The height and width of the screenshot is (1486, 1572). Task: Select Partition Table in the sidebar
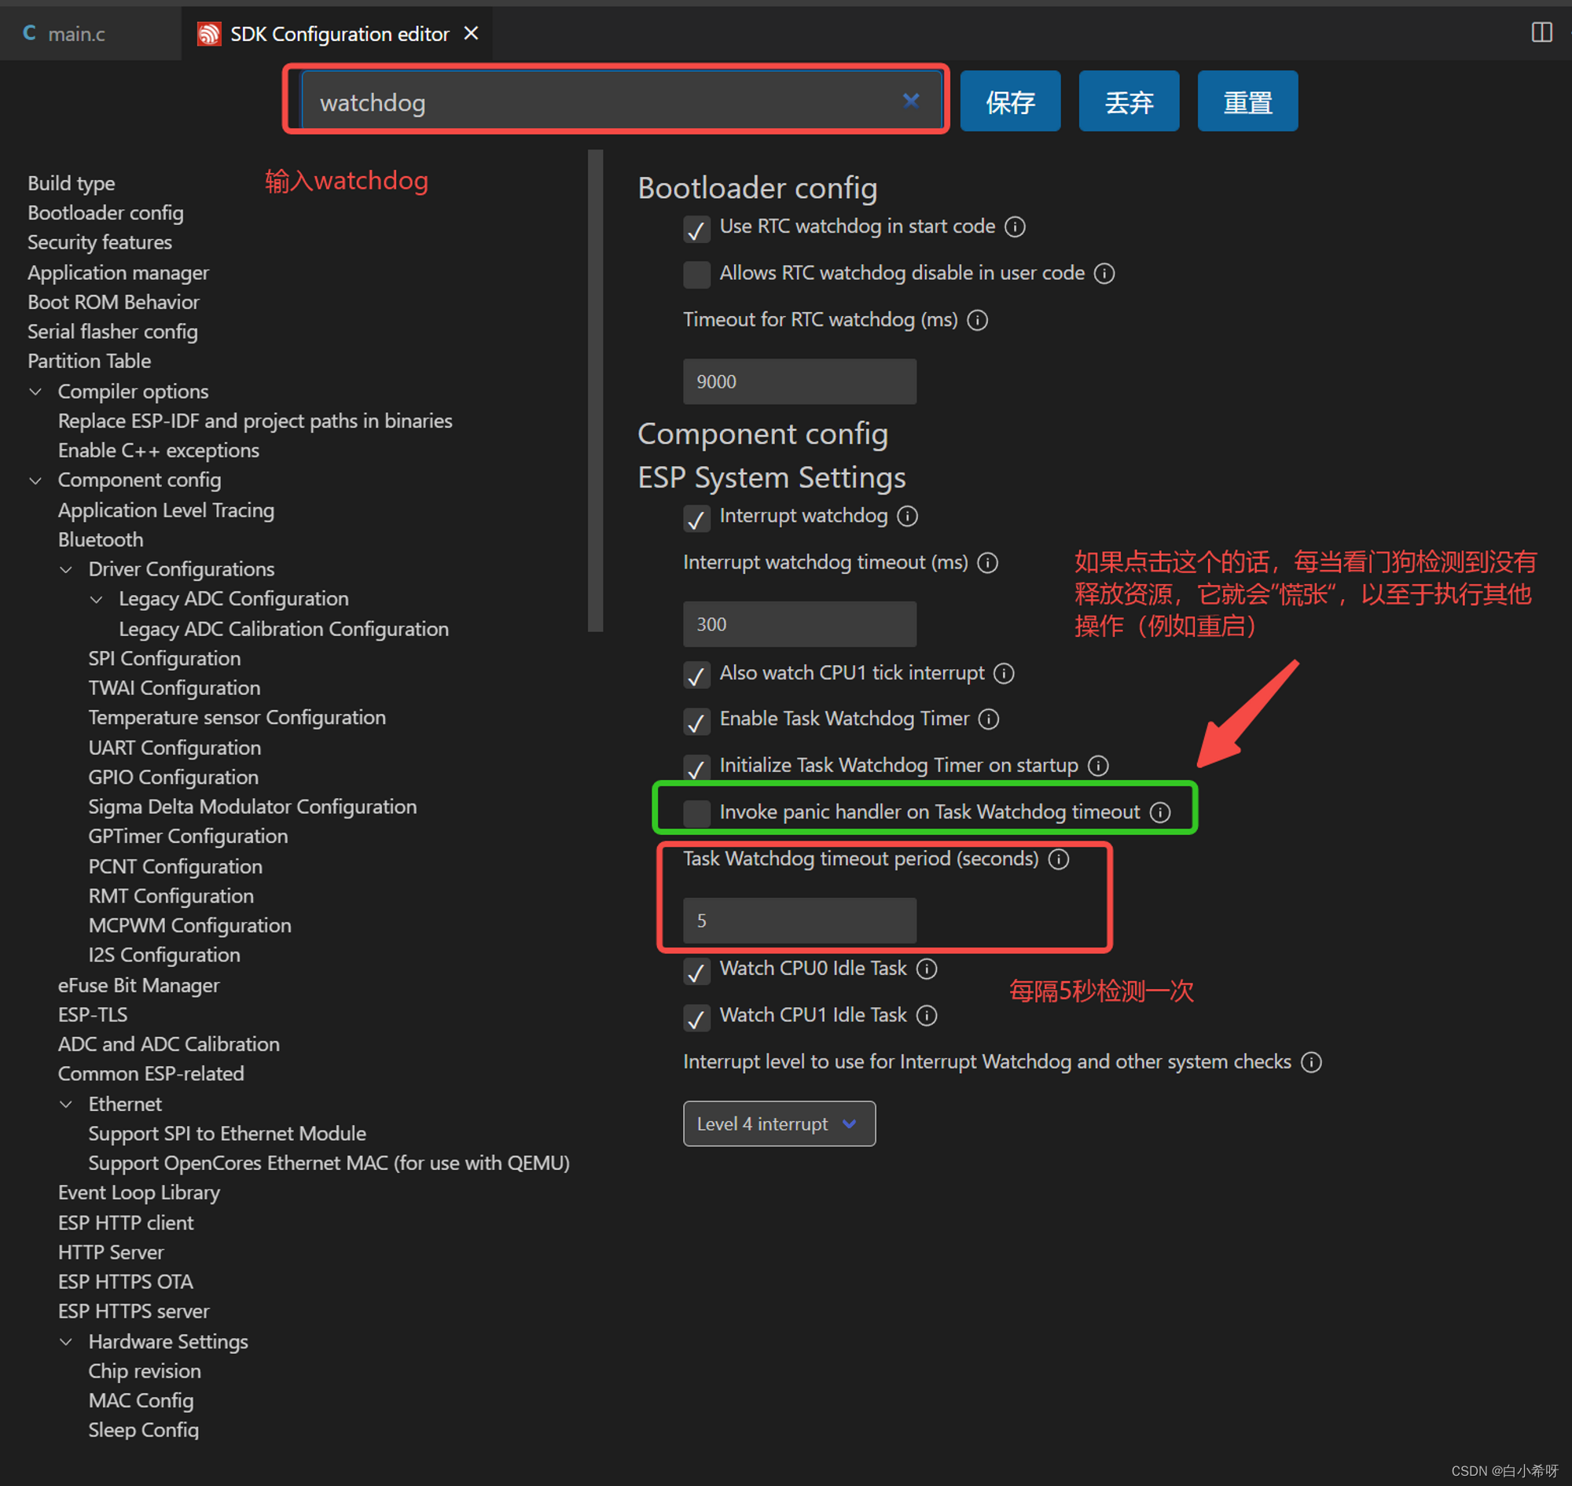[89, 361]
